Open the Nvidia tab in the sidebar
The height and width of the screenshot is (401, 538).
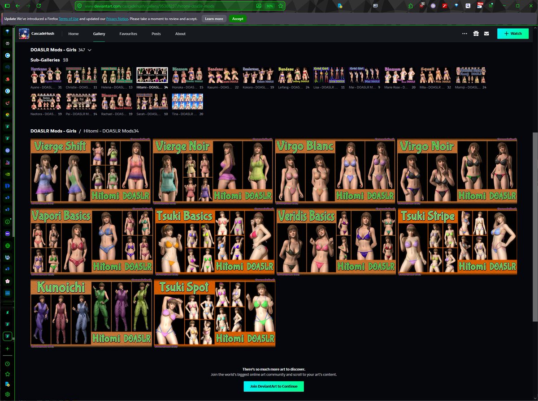coord(8,174)
